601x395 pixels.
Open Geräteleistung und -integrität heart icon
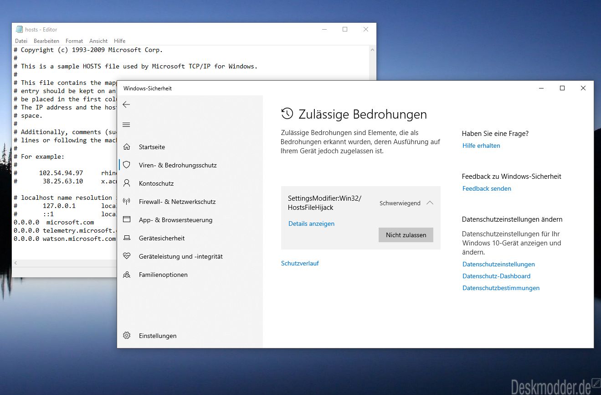point(127,256)
